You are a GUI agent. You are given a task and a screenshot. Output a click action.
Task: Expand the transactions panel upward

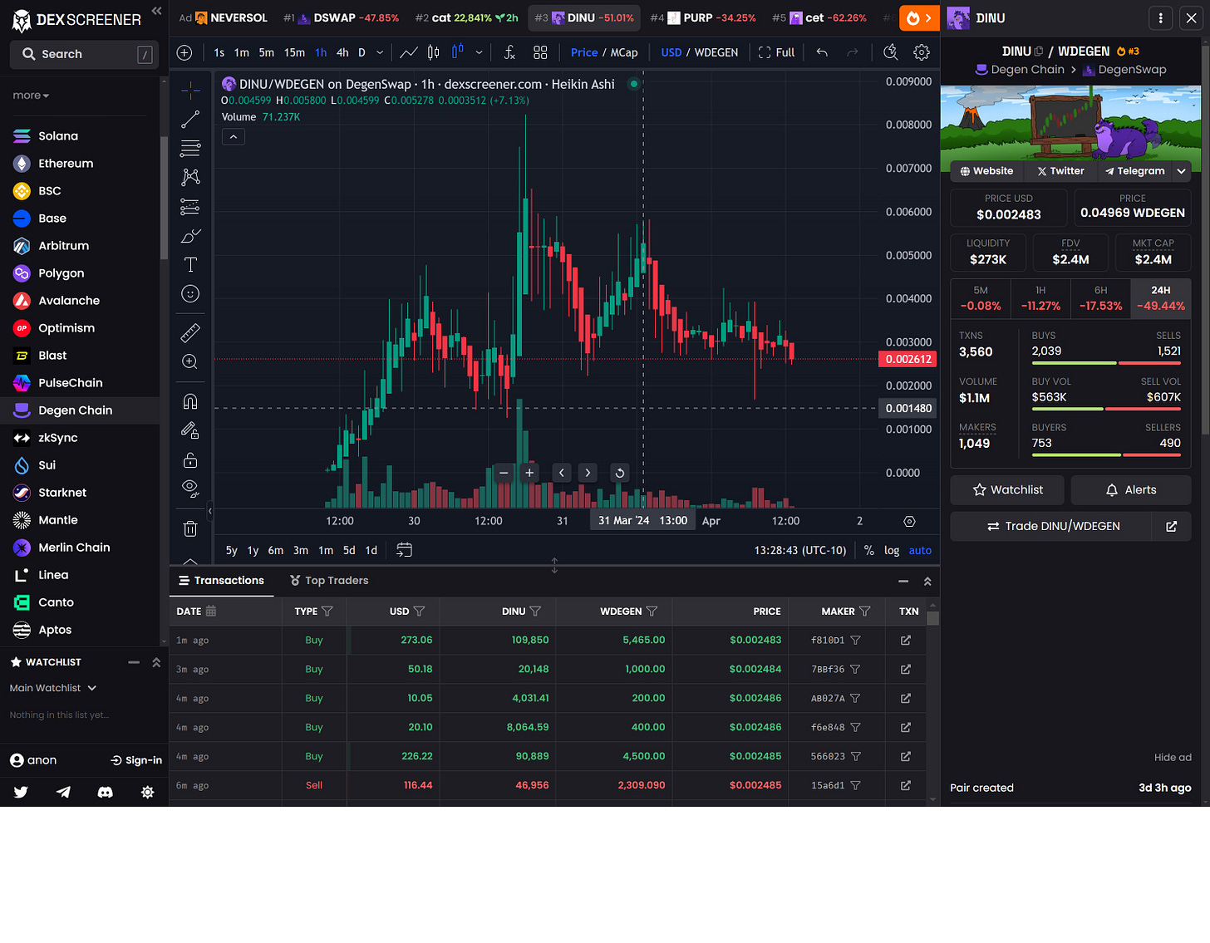click(927, 582)
